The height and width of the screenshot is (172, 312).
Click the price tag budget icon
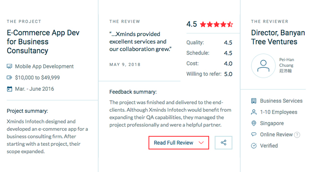coord(9,77)
